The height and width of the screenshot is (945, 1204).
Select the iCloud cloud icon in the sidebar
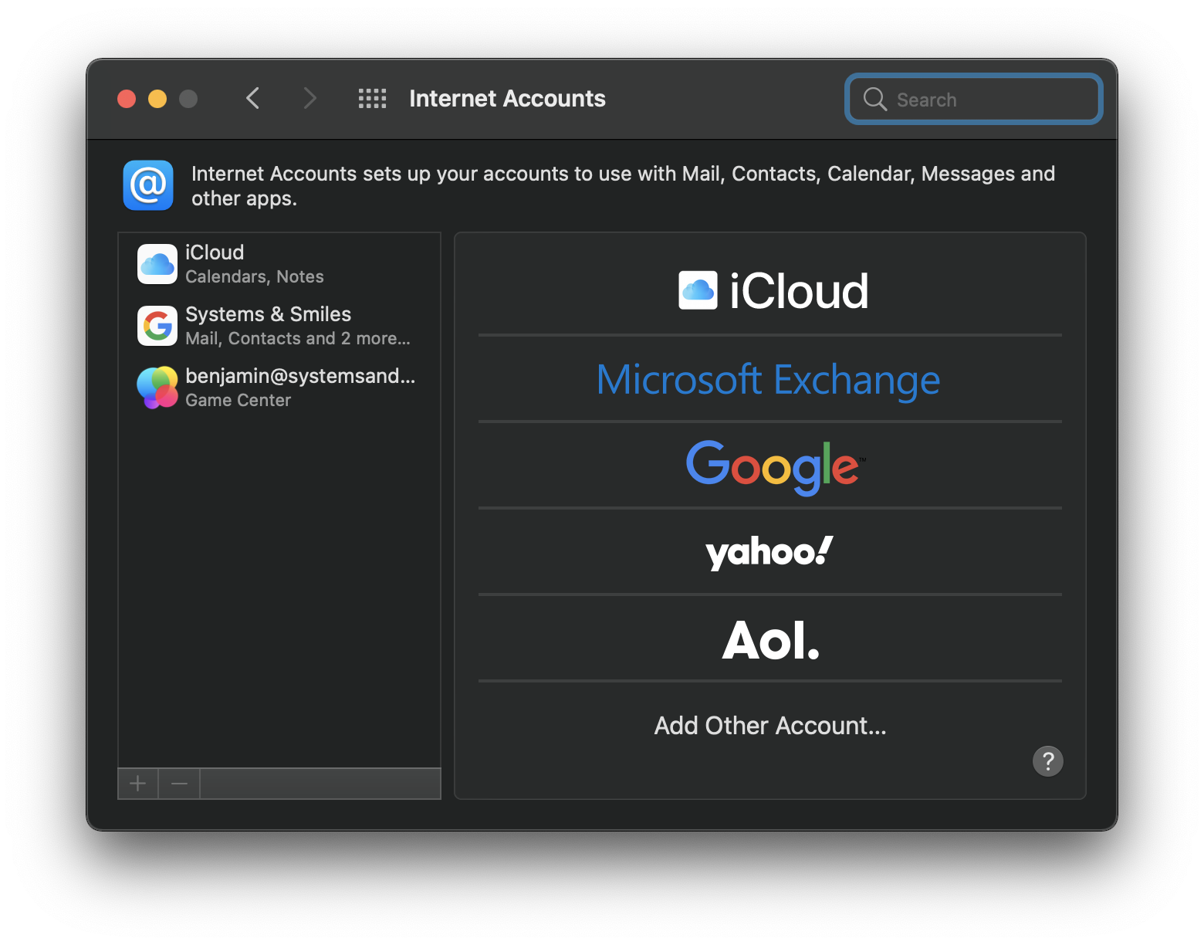coord(157,264)
